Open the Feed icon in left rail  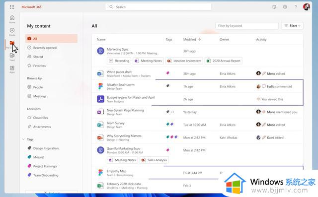[12, 57]
